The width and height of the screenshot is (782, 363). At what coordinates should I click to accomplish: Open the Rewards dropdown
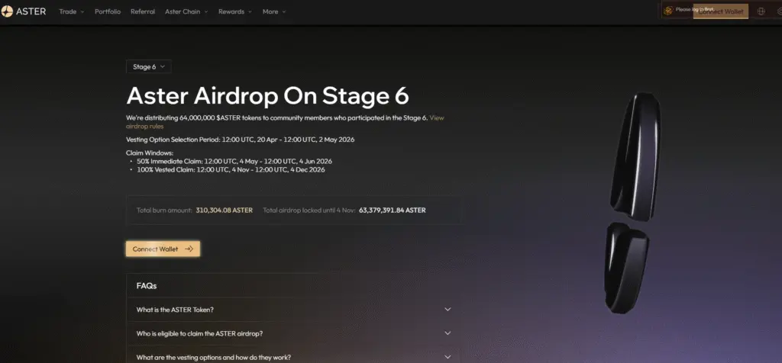[x=235, y=11]
